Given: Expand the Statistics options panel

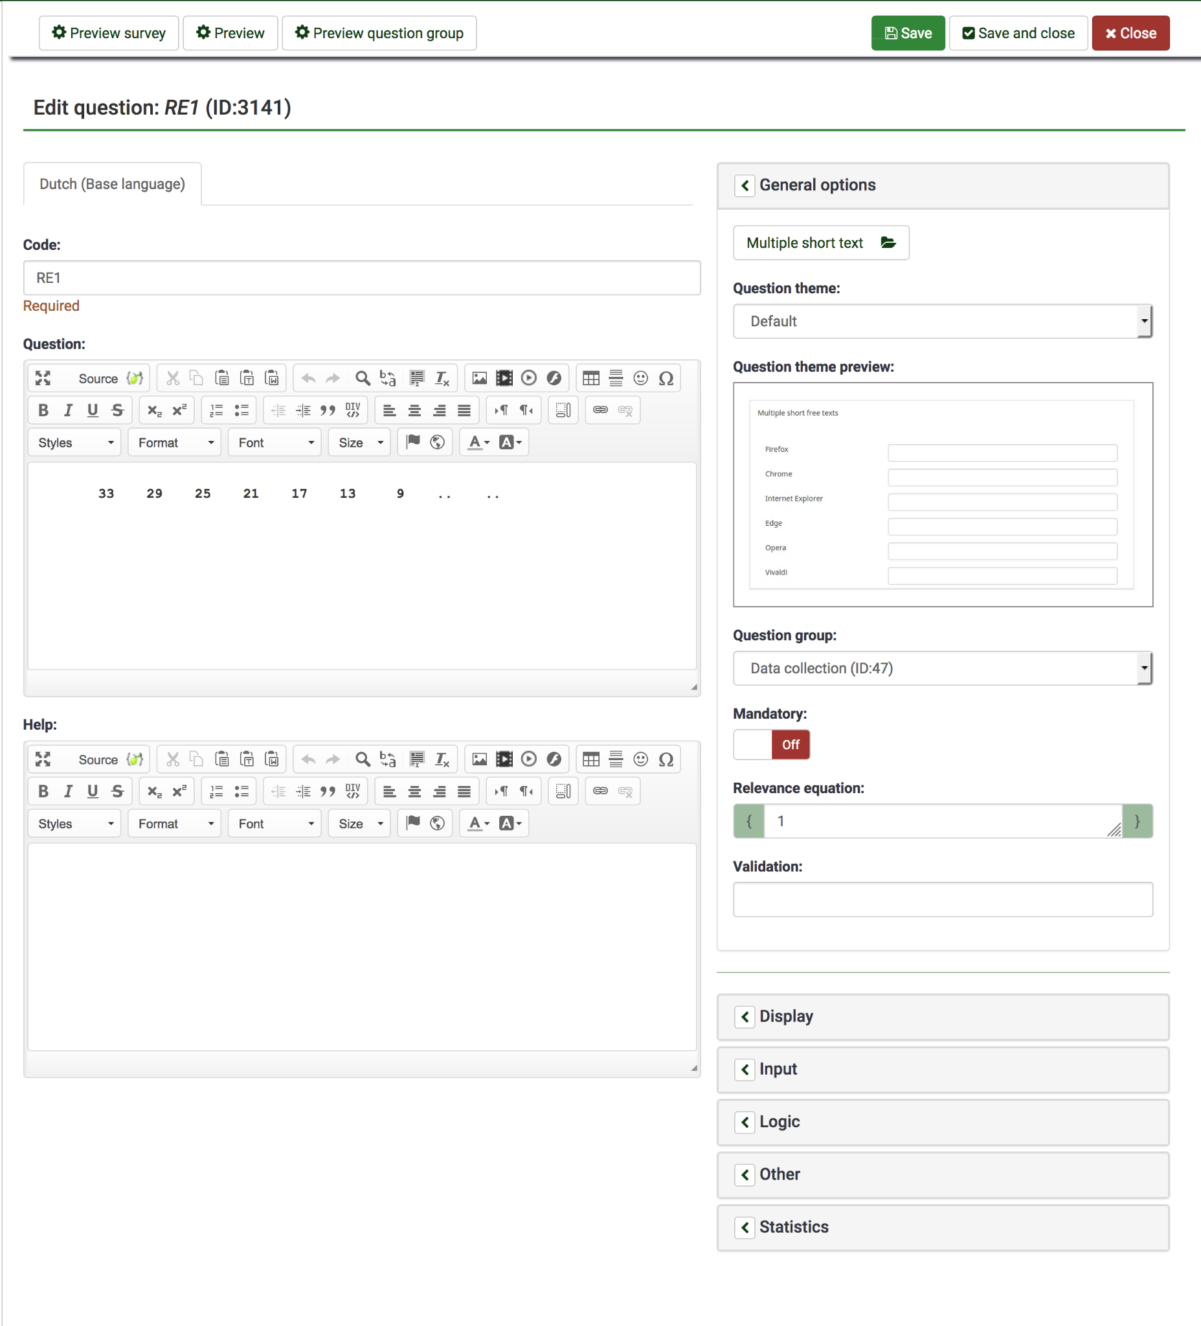Looking at the screenshot, I should pos(943,1228).
